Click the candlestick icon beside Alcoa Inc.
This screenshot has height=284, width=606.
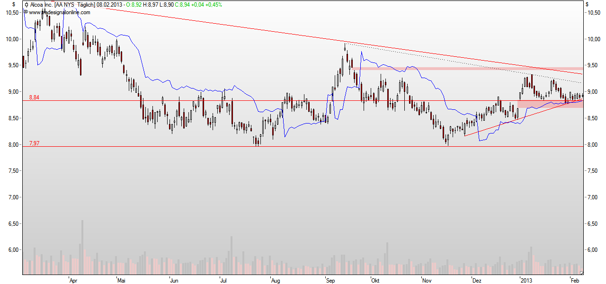pos(26,5)
